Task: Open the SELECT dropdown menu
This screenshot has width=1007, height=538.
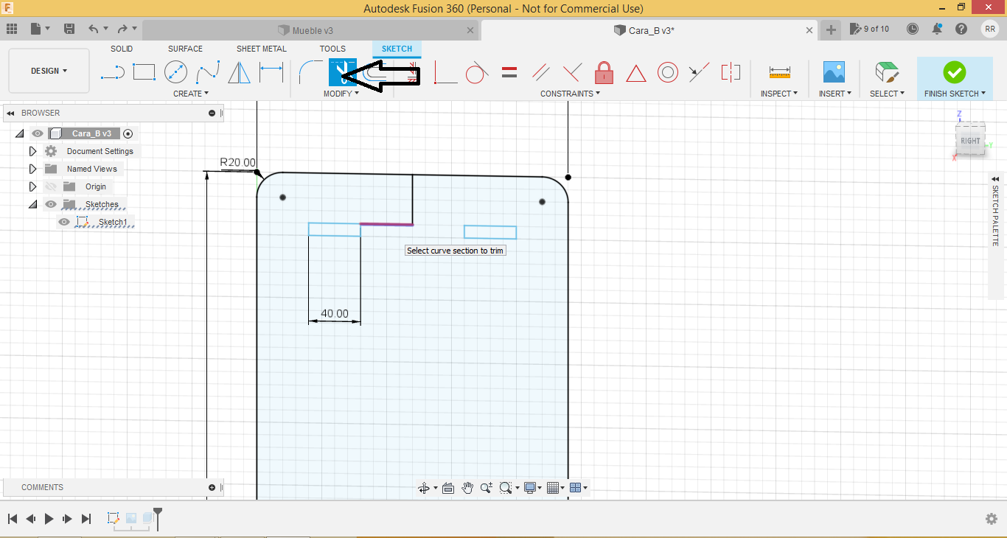Action: coord(887,94)
